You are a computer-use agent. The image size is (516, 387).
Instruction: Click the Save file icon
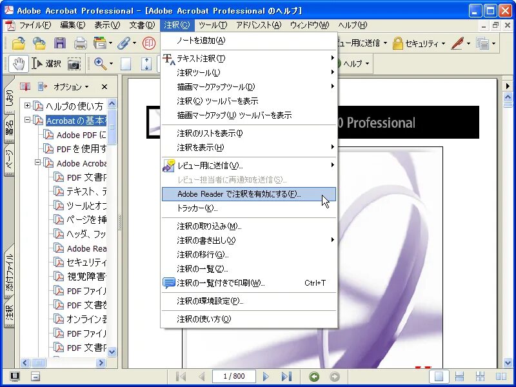point(60,43)
